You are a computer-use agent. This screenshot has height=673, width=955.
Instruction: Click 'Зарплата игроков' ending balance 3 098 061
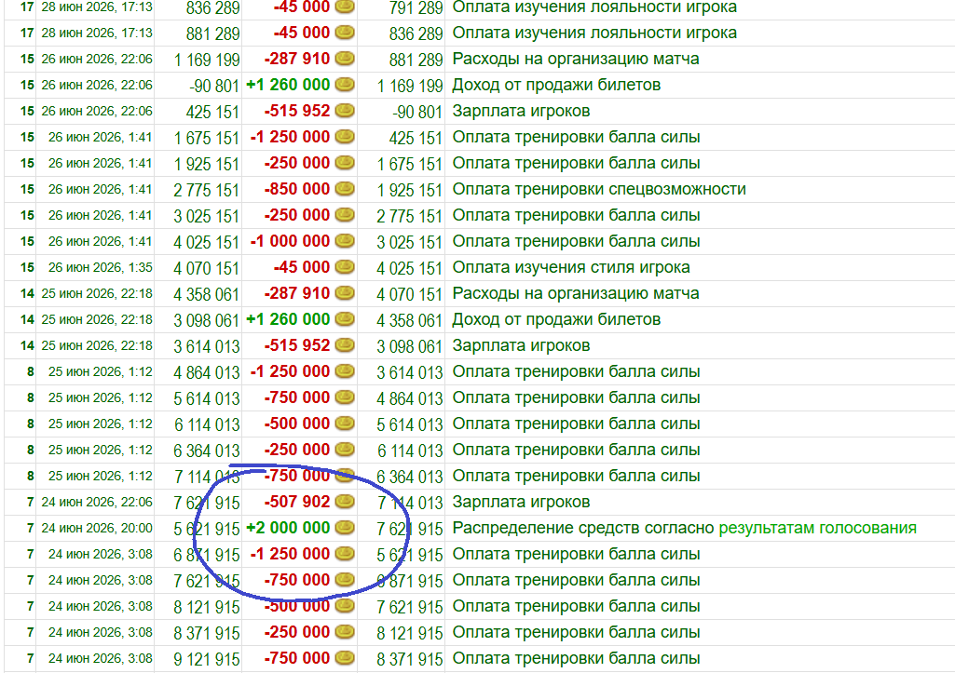(x=522, y=345)
